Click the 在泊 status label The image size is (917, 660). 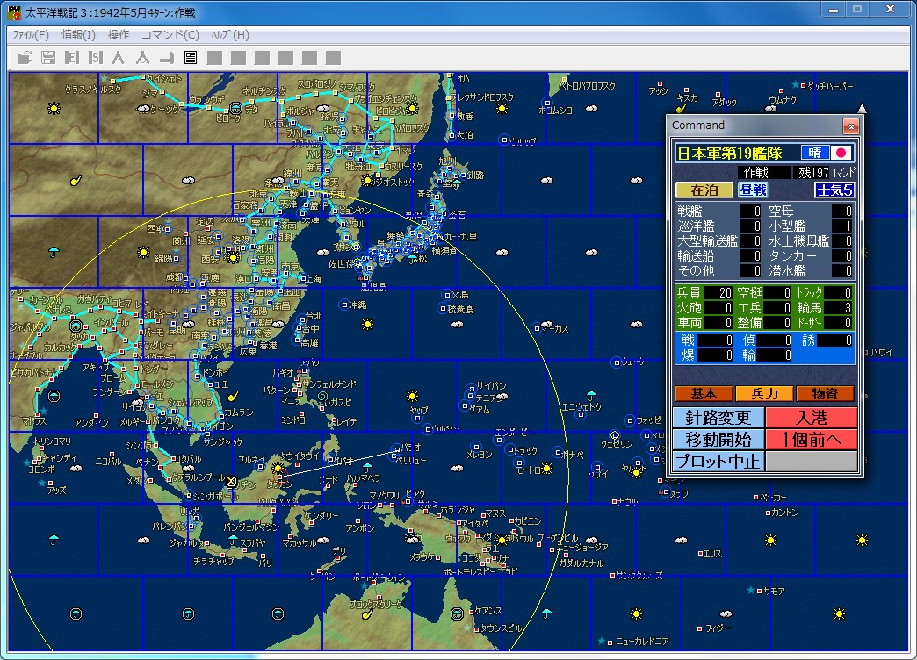click(704, 190)
